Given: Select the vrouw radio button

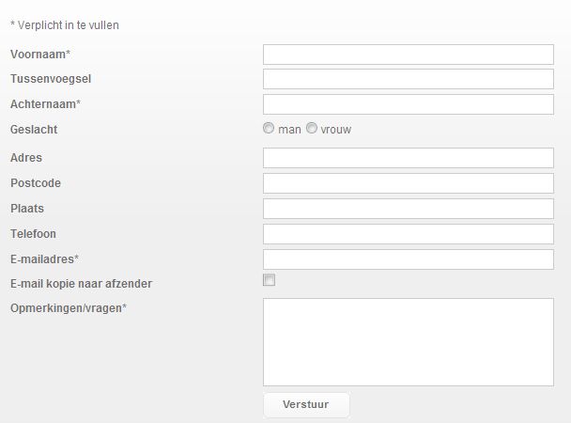Looking at the screenshot, I should click(x=312, y=128).
